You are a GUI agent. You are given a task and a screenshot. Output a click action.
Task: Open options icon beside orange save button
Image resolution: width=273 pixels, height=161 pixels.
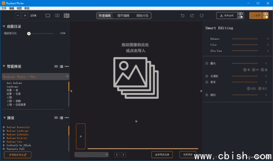pyautogui.click(x=265, y=15)
